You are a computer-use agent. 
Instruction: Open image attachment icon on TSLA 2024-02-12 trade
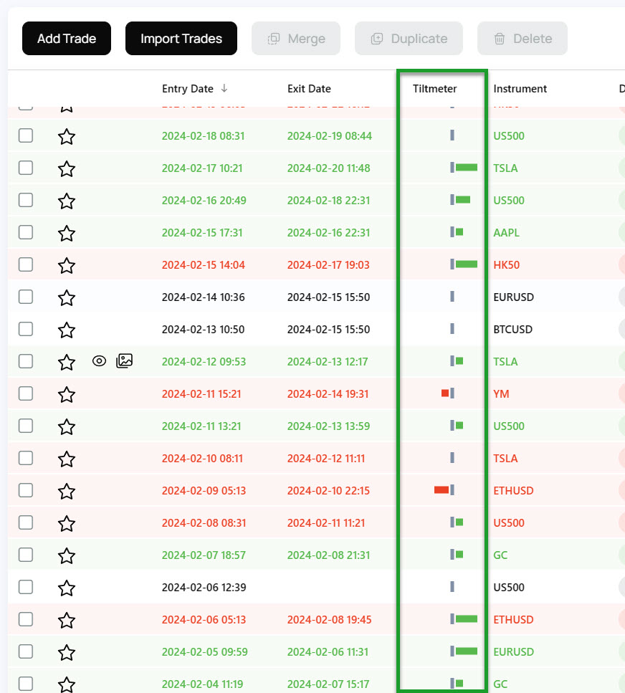click(125, 361)
